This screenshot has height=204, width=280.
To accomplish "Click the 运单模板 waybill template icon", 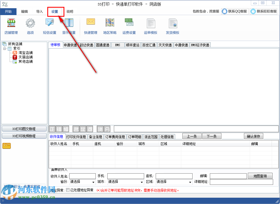I will point(151,26).
